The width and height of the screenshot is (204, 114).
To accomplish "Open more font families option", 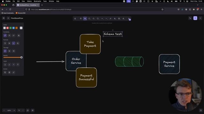I will (18, 35).
